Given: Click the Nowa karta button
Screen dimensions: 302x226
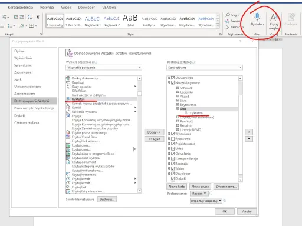Looking at the screenshot, I should pos(176,187).
